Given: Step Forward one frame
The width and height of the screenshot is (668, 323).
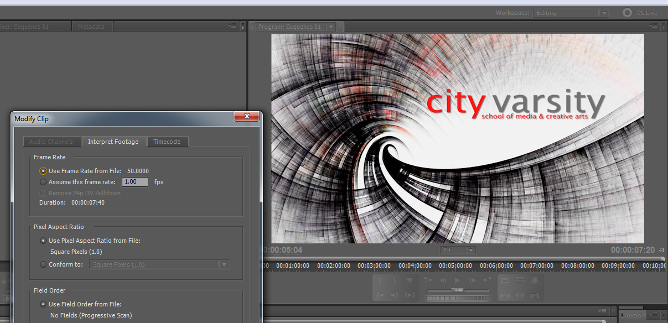Looking at the screenshot, I should point(472,280).
